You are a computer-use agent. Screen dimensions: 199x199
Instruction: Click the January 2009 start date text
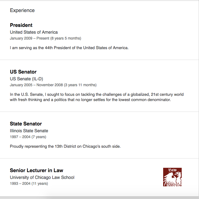click(21, 38)
